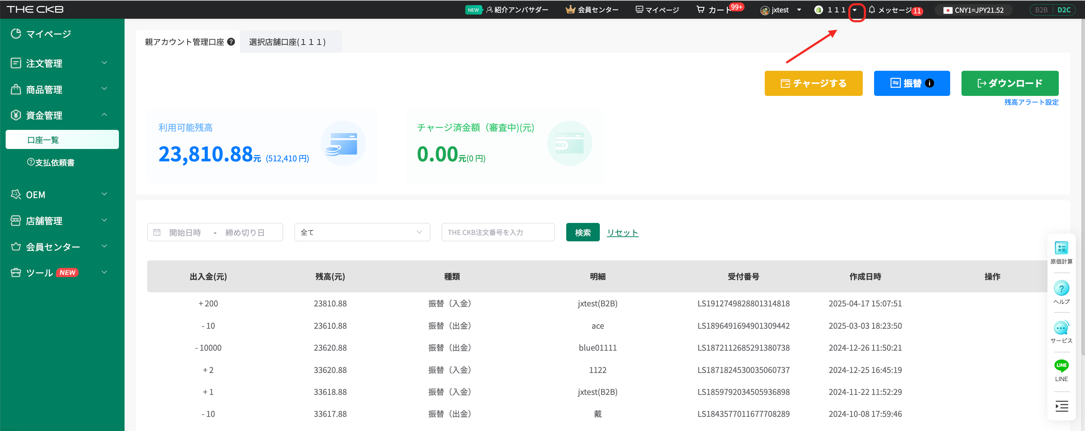Open 原価計算 calculator tool
This screenshot has height=431, width=1085.
coord(1061,252)
